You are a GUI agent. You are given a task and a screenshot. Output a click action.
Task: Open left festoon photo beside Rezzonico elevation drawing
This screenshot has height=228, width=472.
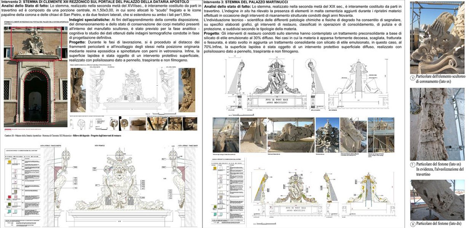(x=78, y=90)
